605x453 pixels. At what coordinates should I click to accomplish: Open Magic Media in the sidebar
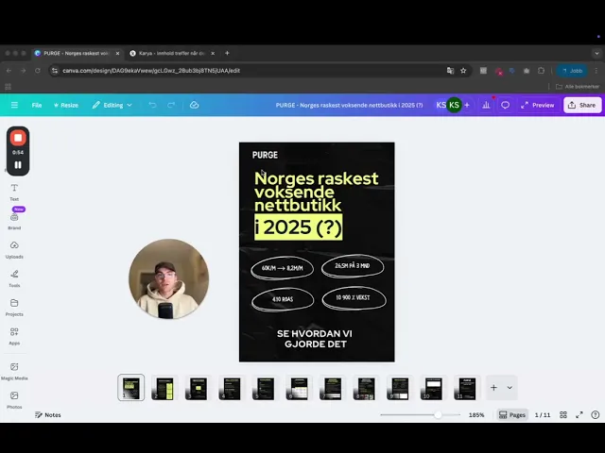tap(14, 371)
